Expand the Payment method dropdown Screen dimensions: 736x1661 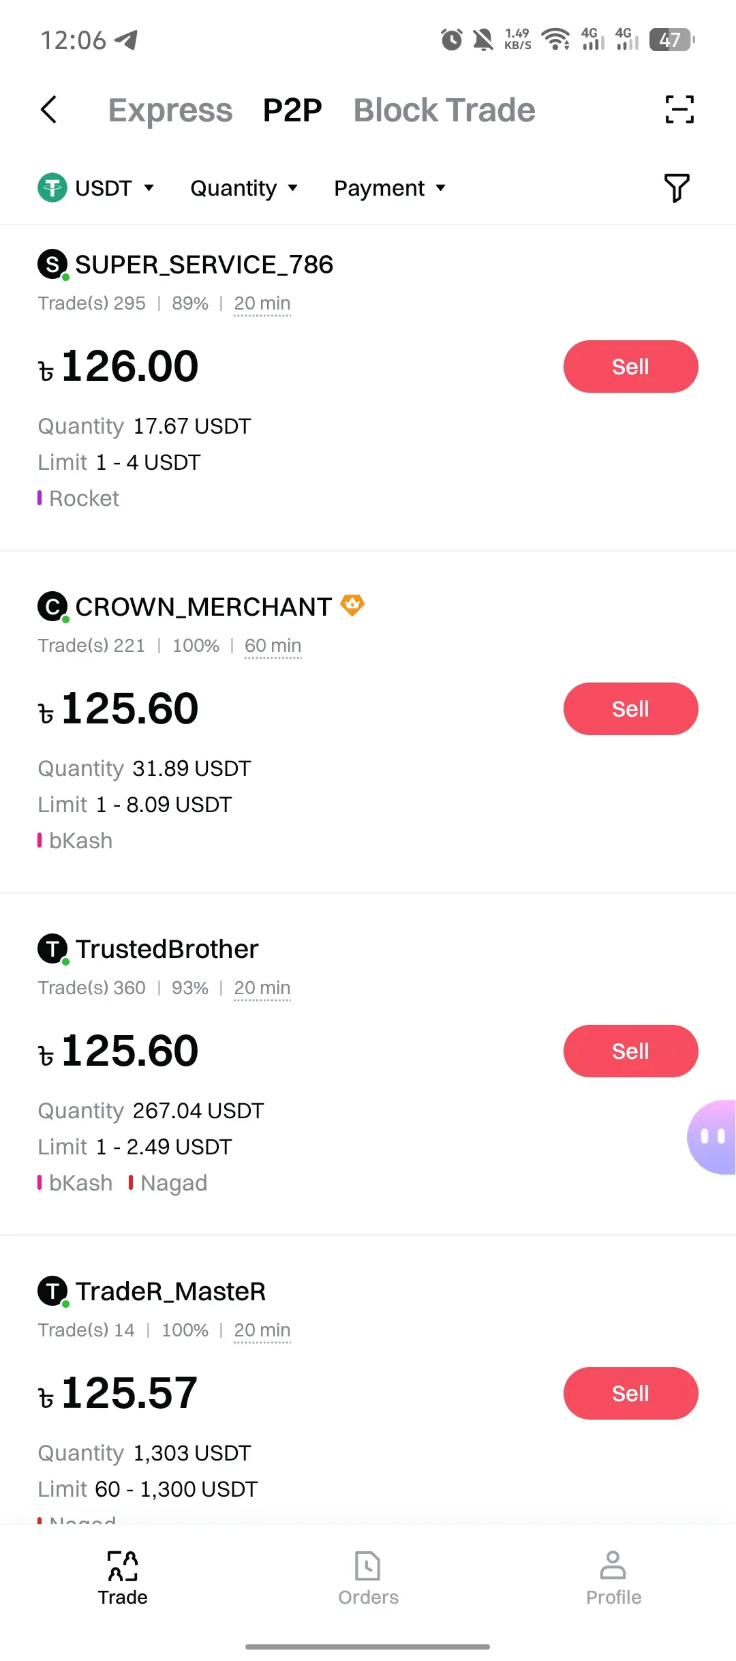click(x=390, y=188)
